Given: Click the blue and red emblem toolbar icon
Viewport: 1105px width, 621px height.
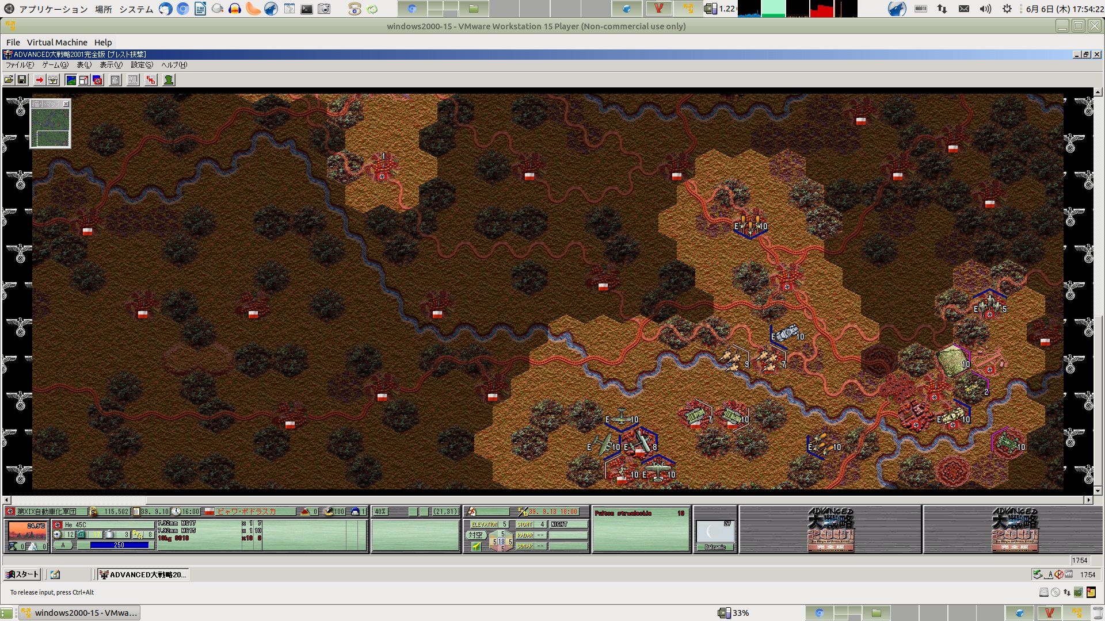Looking at the screenshot, I should coord(97,80).
